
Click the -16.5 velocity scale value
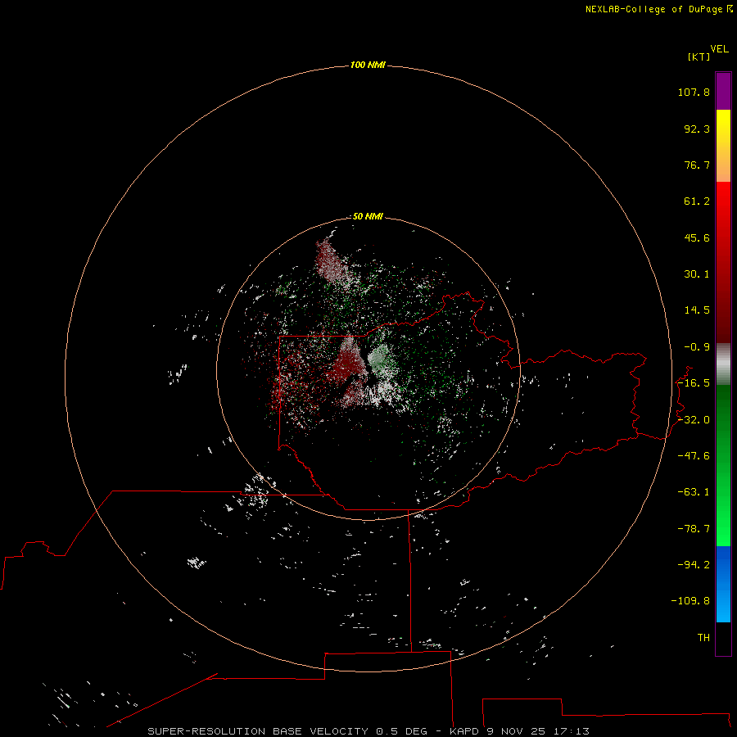694,383
